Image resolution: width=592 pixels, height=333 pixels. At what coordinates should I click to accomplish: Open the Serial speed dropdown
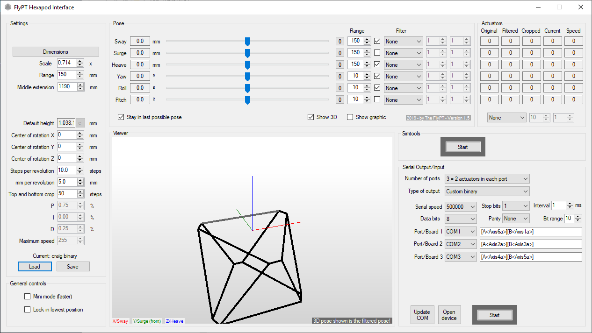pos(461,206)
